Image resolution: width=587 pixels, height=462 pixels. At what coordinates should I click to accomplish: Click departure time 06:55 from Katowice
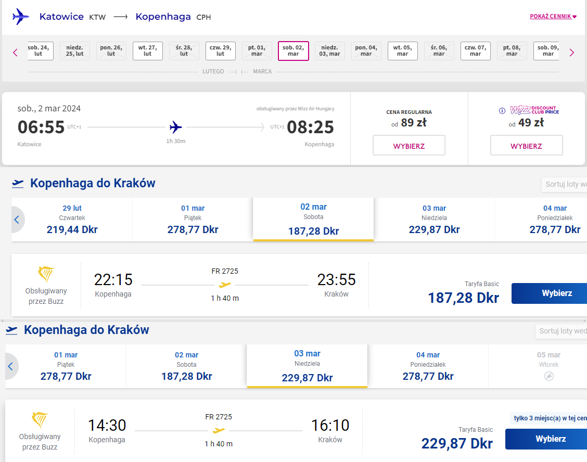41,127
